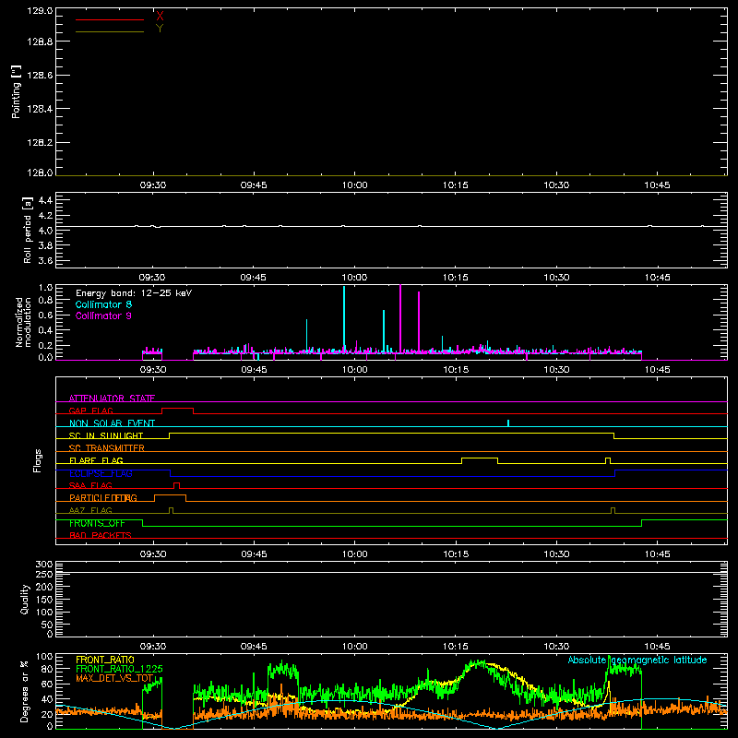Select the red X legend label
Screen dimensions: 738x738
[x=160, y=16]
